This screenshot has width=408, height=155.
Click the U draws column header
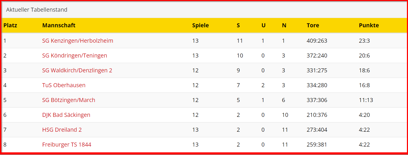pos(263,25)
